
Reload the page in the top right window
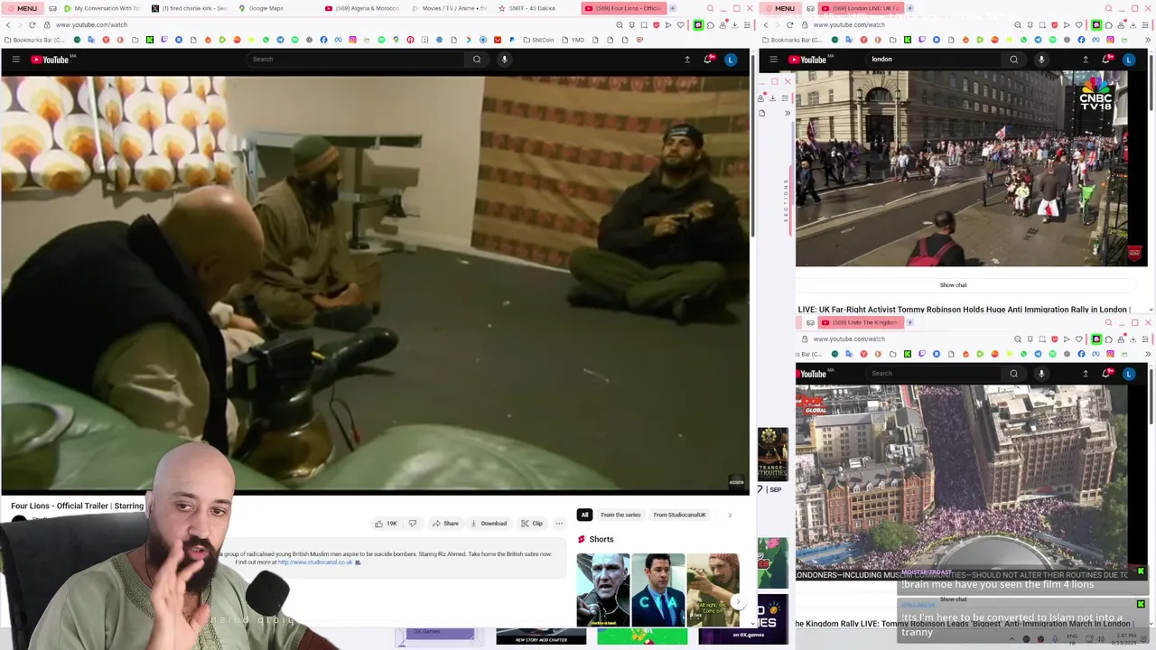pyautogui.click(x=790, y=24)
